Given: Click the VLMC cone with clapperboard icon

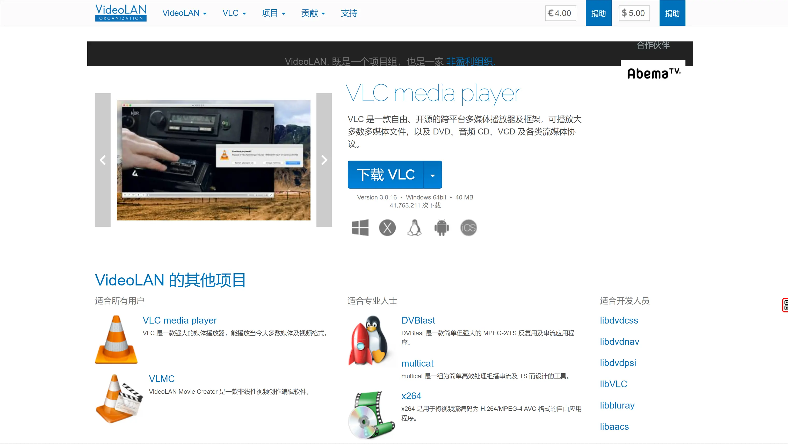Looking at the screenshot, I should (119, 398).
